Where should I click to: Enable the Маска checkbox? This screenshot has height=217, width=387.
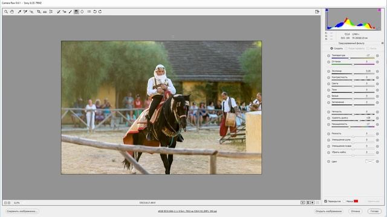(344, 201)
